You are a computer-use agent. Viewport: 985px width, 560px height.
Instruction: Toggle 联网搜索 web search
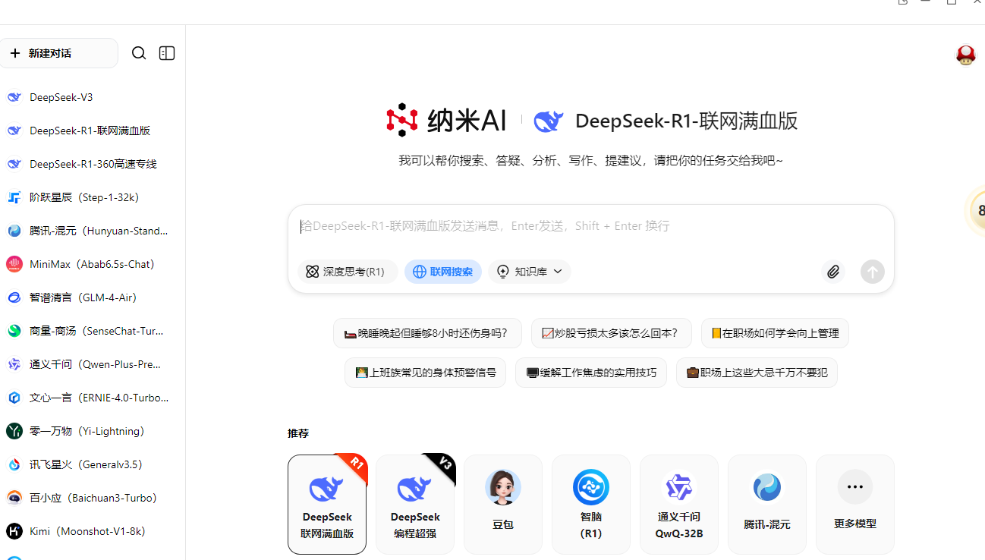[443, 272]
